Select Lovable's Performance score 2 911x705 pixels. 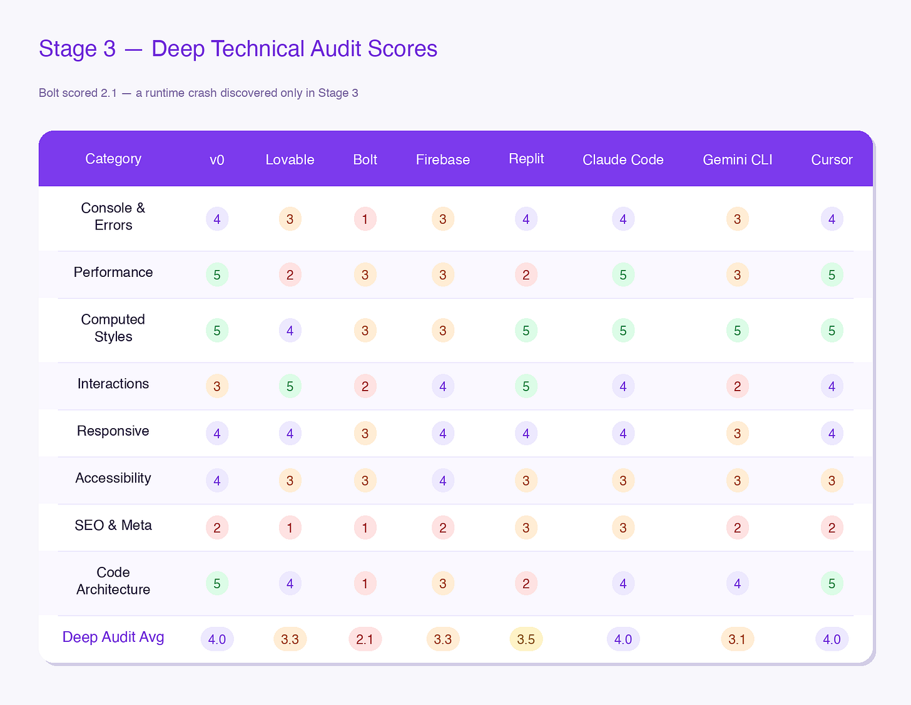[x=290, y=275]
